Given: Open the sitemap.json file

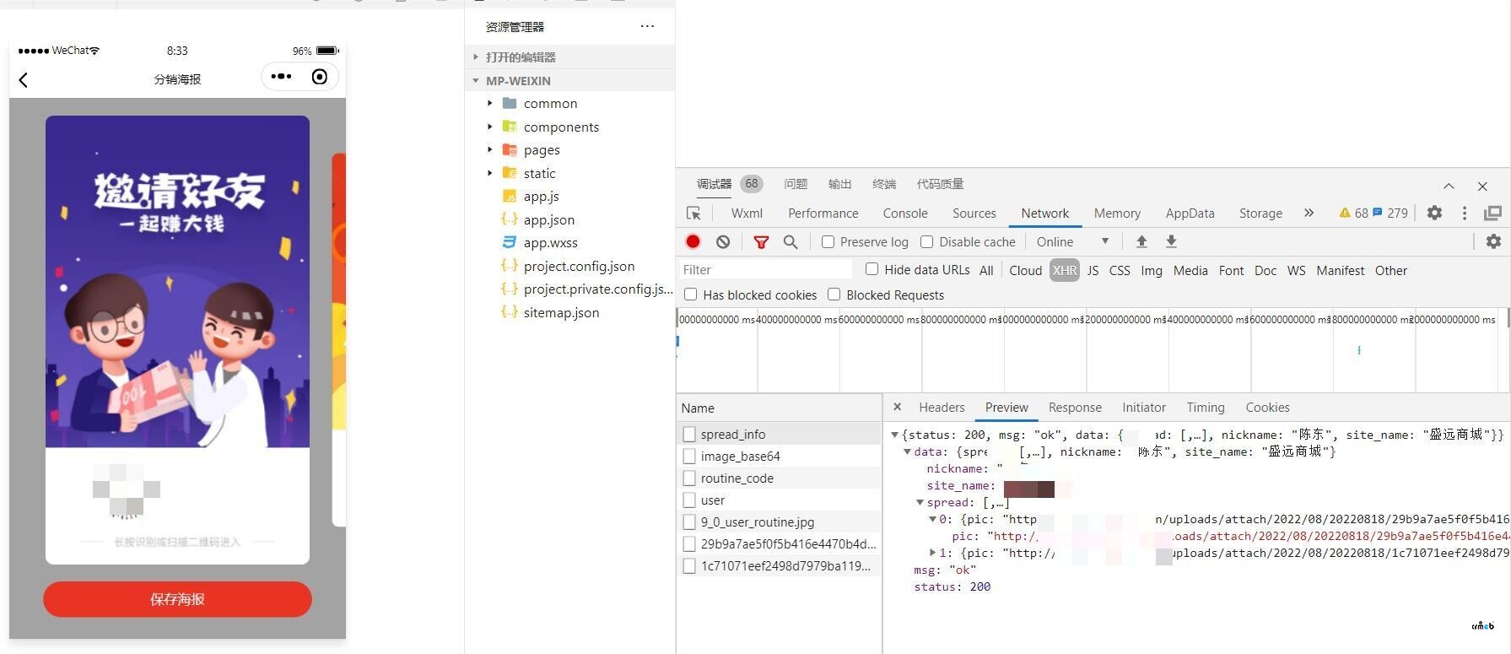Looking at the screenshot, I should click(x=561, y=312).
